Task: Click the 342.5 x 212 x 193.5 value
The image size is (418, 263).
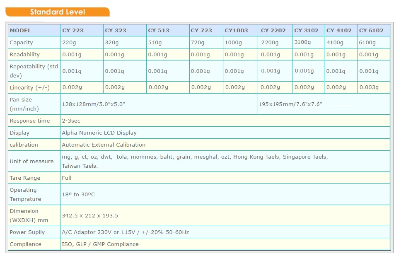Action: click(x=90, y=215)
